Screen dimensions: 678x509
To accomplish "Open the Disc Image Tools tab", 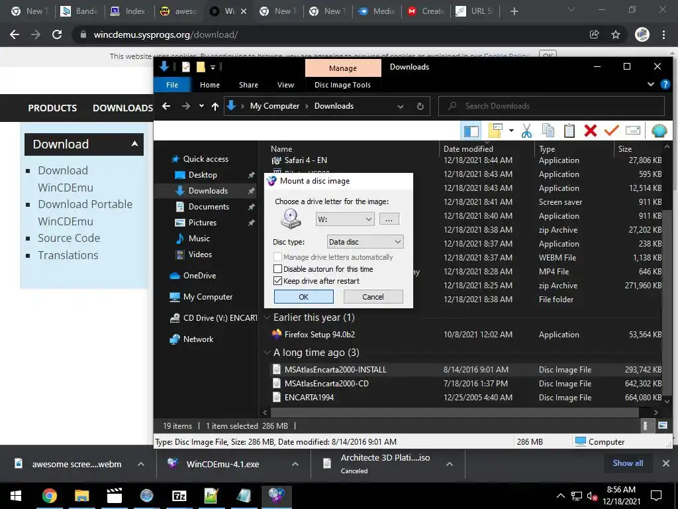I will point(342,85).
